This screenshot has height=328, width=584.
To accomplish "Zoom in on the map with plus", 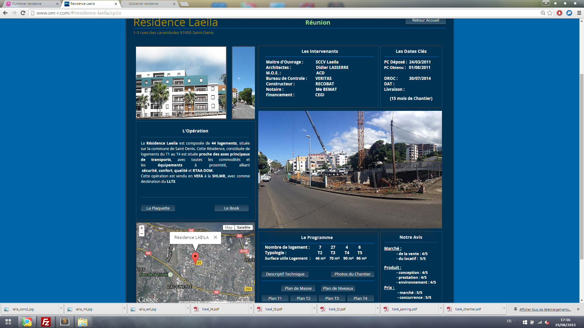I will point(141,228).
